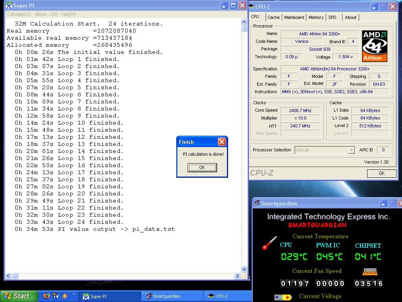The image size is (402, 302).
Task: Click the vertical scrollbar thumb in Super PI
Action: pyautogui.click(x=244, y=28)
